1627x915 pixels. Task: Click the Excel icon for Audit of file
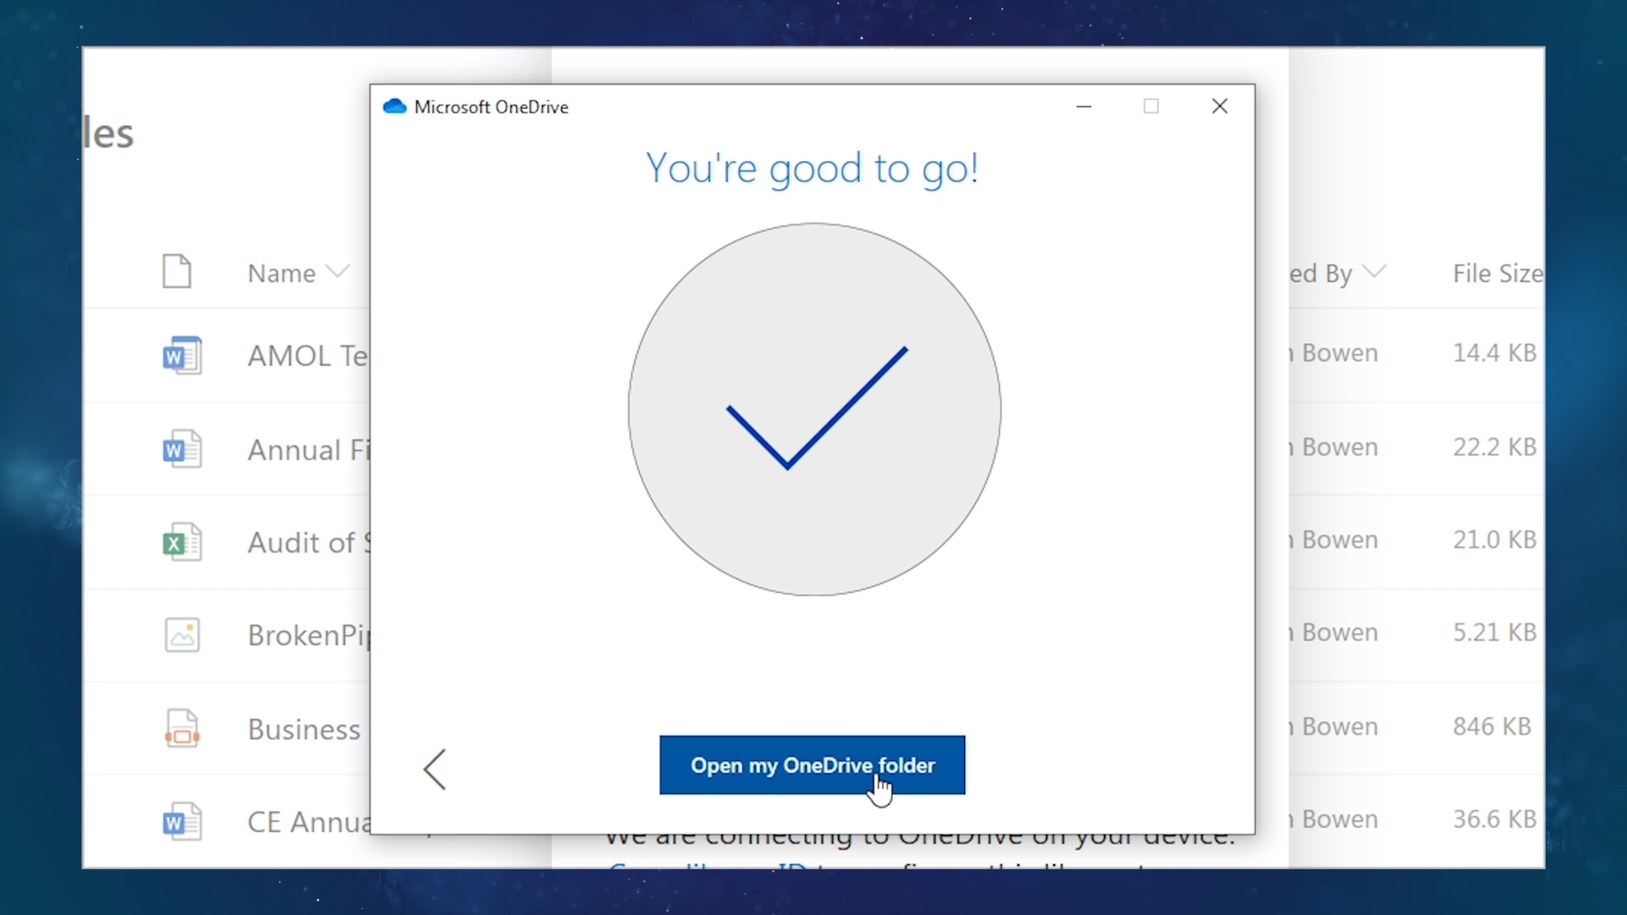(x=182, y=542)
